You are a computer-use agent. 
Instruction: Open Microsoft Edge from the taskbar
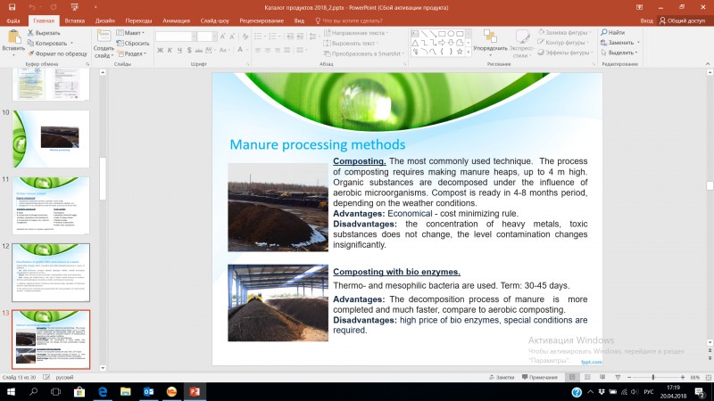click(x=103, y=391)
